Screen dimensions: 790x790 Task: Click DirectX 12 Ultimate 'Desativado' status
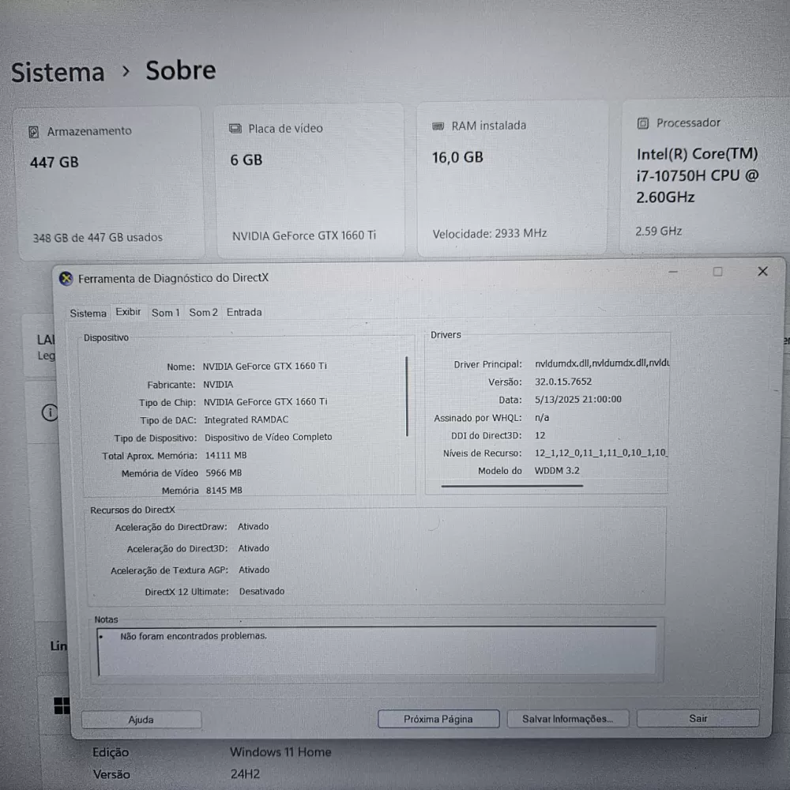(x=262, y=592)
